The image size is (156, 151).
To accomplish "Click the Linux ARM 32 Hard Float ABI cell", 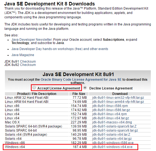I will click(x=37, y=98).
